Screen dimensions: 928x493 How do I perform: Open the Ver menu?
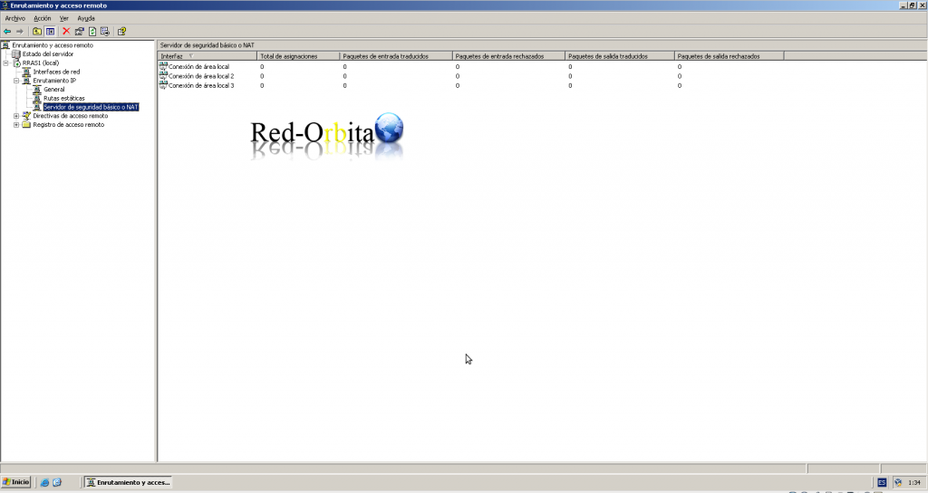coord(64,18)
